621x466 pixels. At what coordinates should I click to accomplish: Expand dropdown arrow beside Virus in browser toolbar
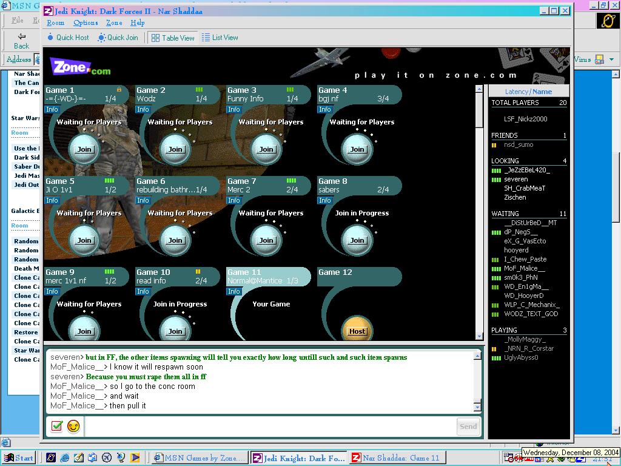611,59
